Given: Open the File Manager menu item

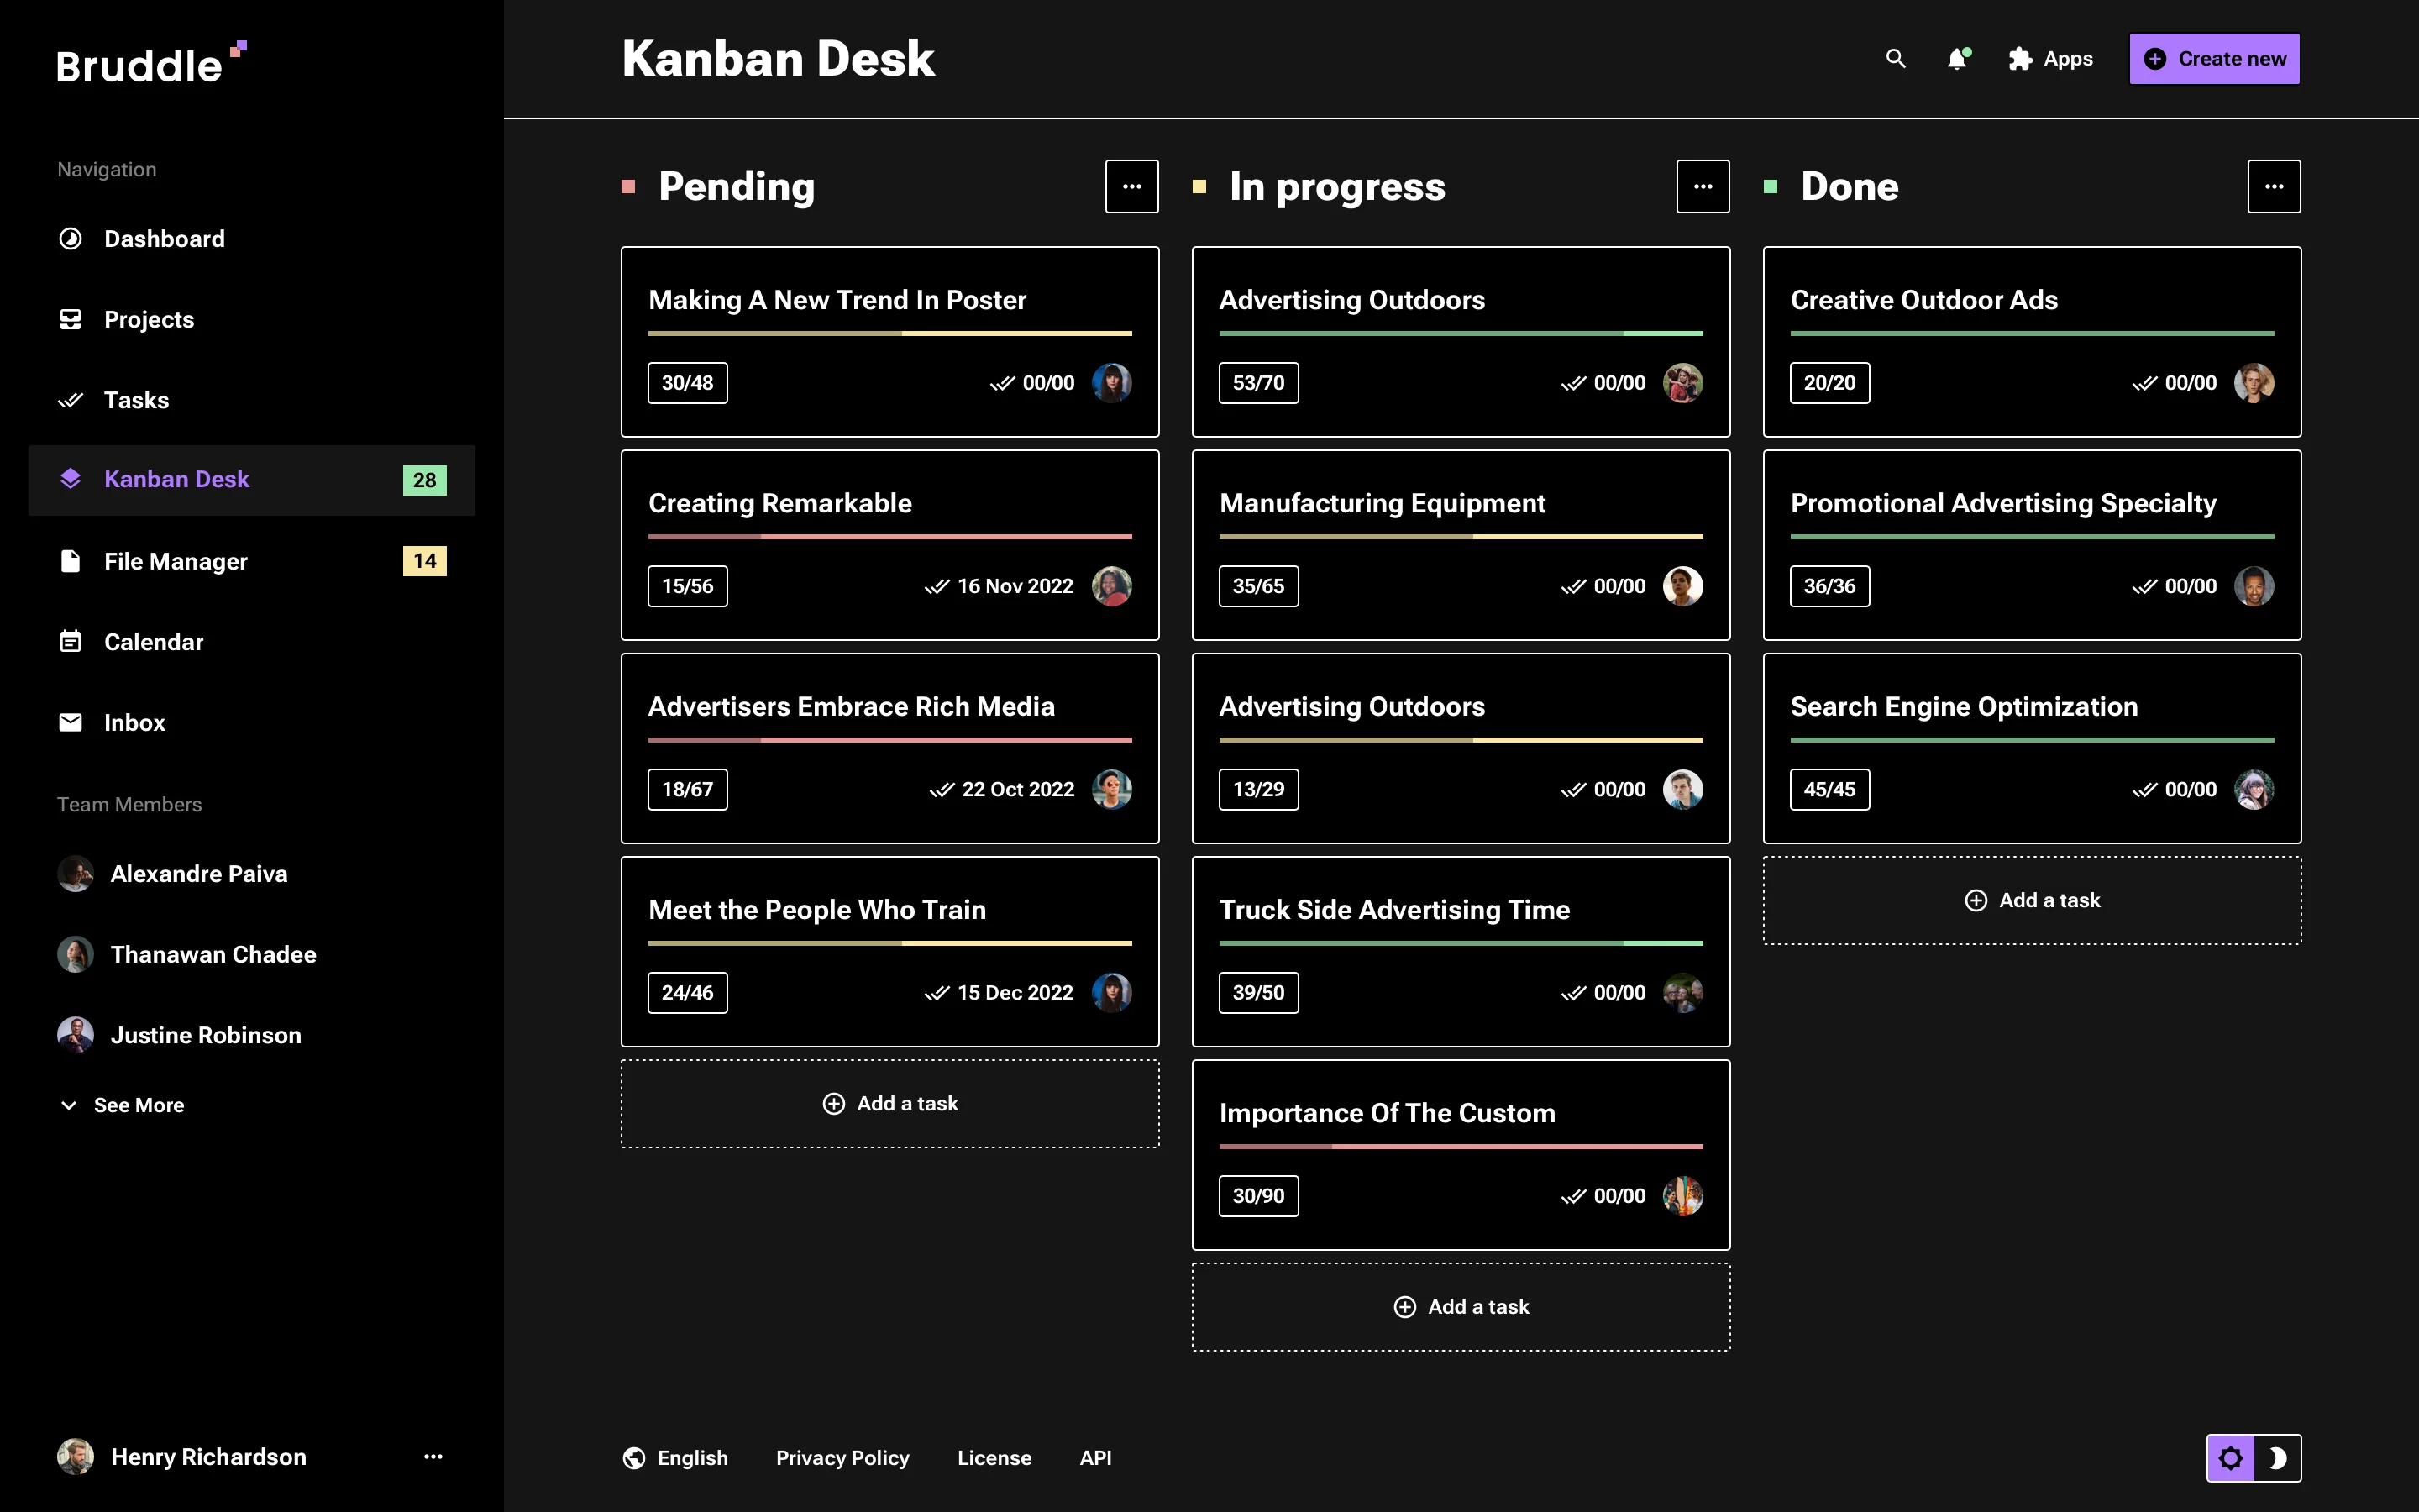Looking at the screenshot, I should 175,561.
